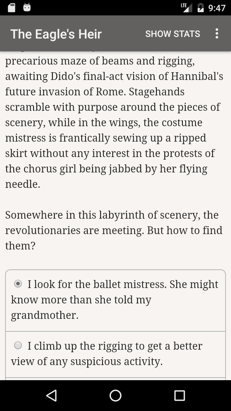Tap the battery charging status icon
This screenshot has height=411, width=231.
(201, 8)
